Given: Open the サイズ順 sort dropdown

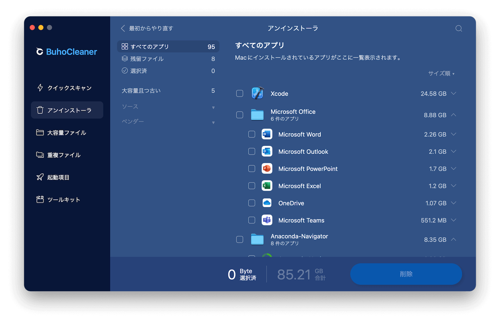Looking at the screenshot, I should [441, 73].
